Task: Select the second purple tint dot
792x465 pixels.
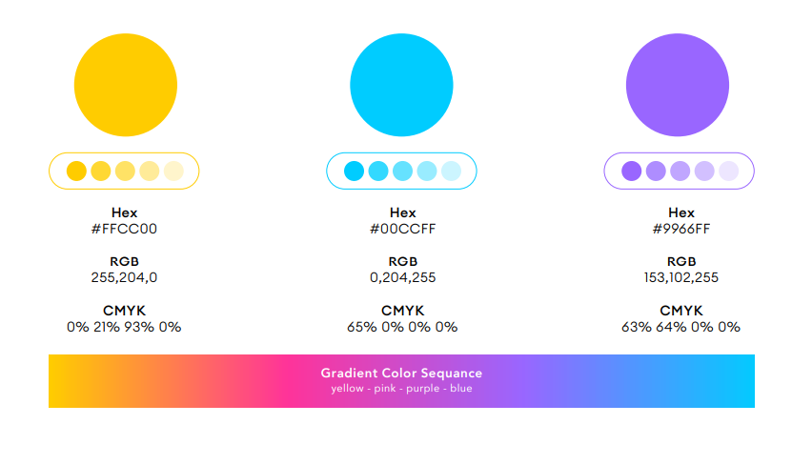Action: [x=656, y=171]
